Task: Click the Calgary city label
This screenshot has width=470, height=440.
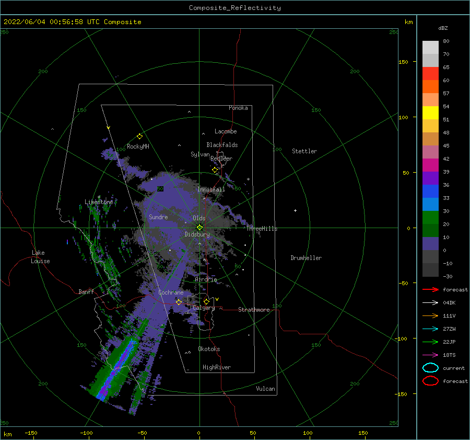Action: 204,308
